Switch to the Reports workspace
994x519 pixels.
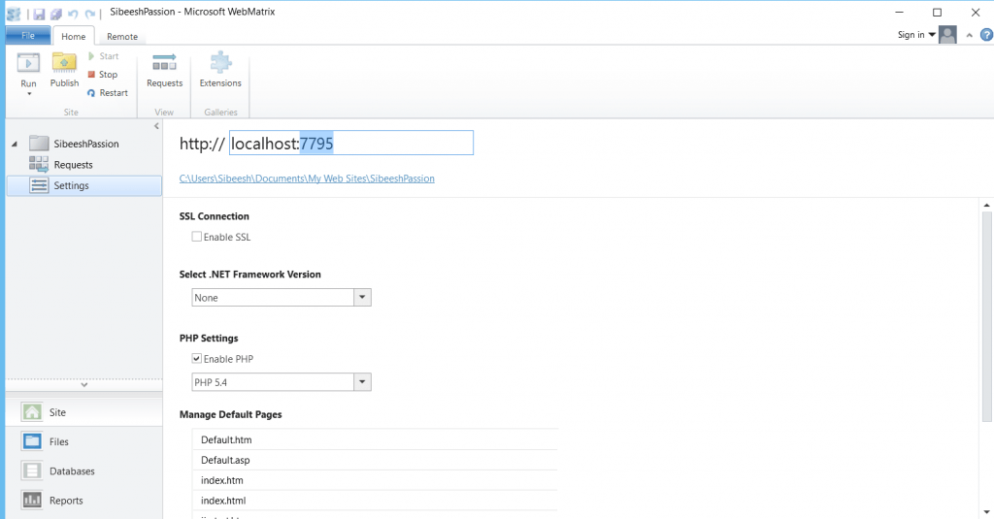click(83, 500)
